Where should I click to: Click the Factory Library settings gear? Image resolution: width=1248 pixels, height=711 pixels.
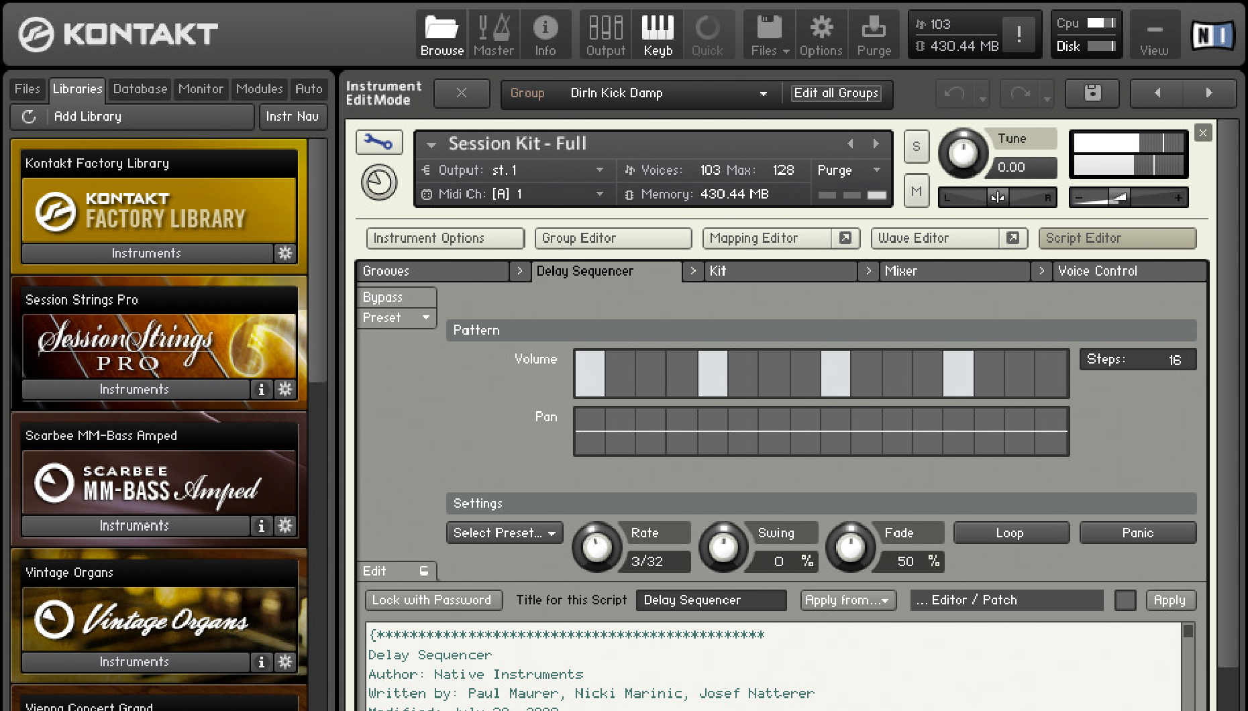[x=285, y=253]
